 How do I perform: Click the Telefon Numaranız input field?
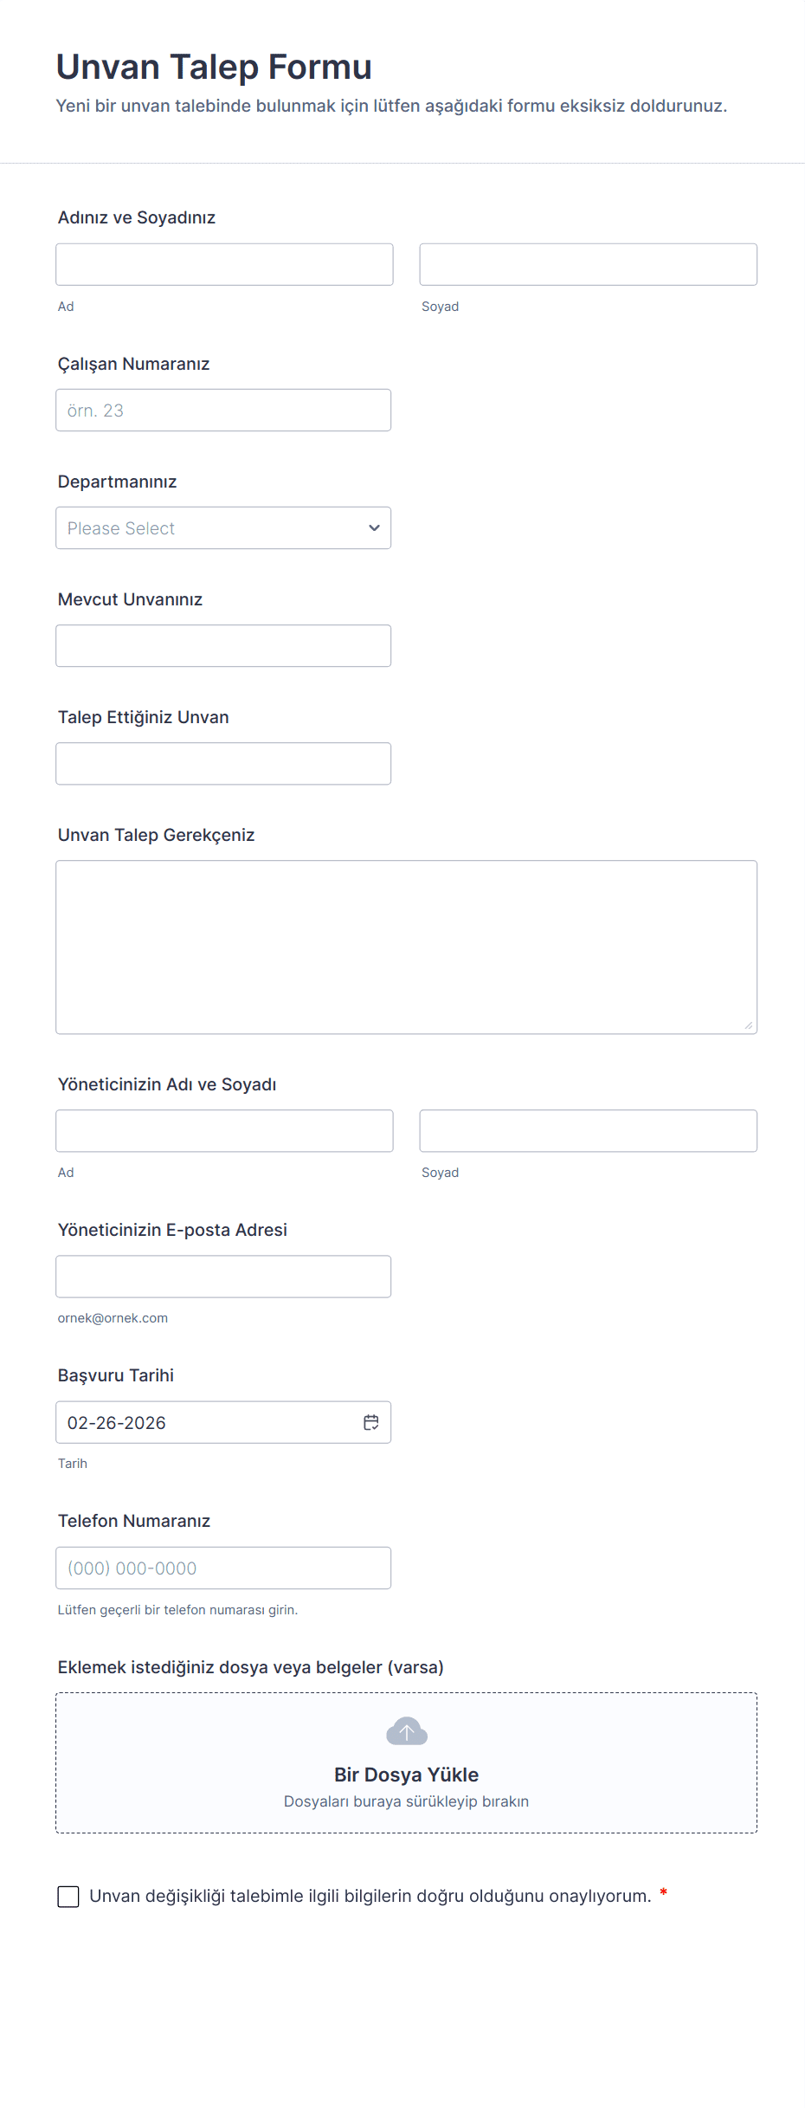[223, 1568]
